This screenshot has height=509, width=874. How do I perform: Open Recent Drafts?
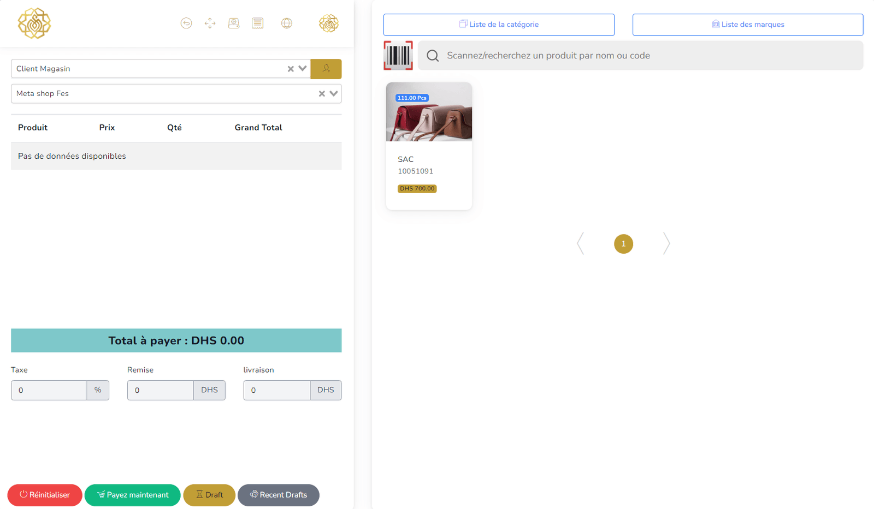pyautogui.click(x=279, y=495)
